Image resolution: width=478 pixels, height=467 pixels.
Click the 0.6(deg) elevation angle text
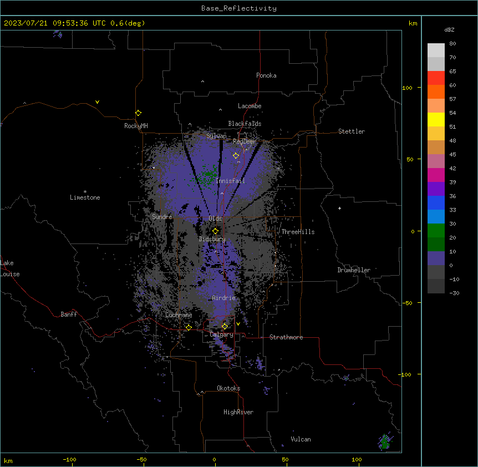pos(128,23)
